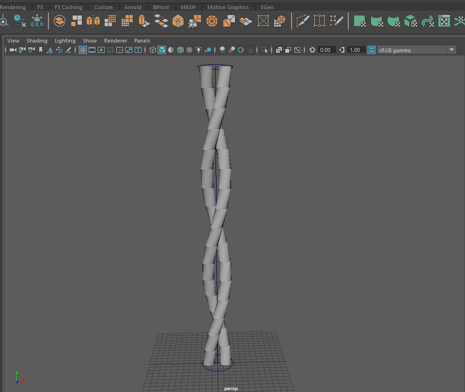This screenshot has height=392, width=465.
Task: Toggle color management ON button
Action: click(371, 50)
